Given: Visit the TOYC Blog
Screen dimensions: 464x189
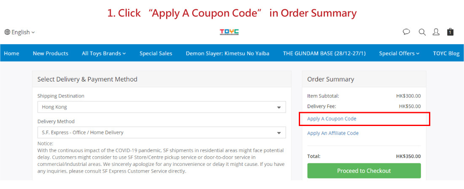Looking at the screenshot, I should (x=446, y=53).
